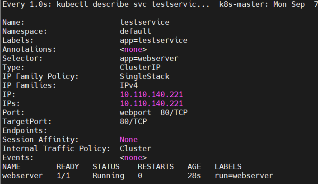
Task: Click the webport 80/TCP port value
Action: coord(154,113)
